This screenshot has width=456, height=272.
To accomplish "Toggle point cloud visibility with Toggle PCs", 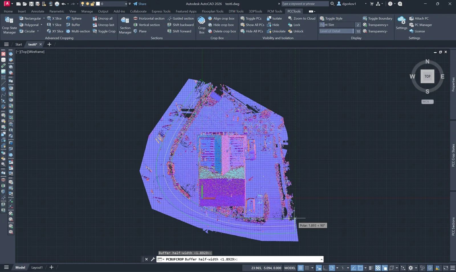I will tap(251, 18).
